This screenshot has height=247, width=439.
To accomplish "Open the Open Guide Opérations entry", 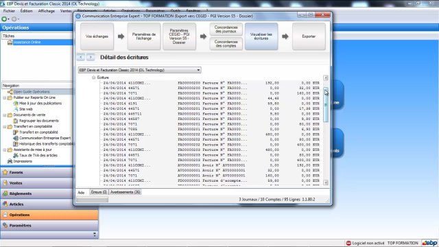I will pyautogui.click(x=32, y=91).
